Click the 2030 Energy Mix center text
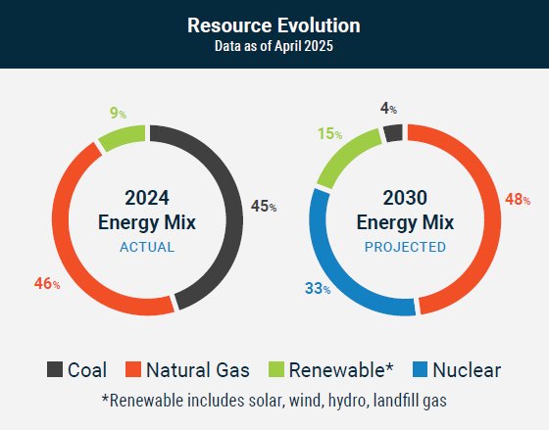This screenshot has height=430, width=549. point(405,210)
